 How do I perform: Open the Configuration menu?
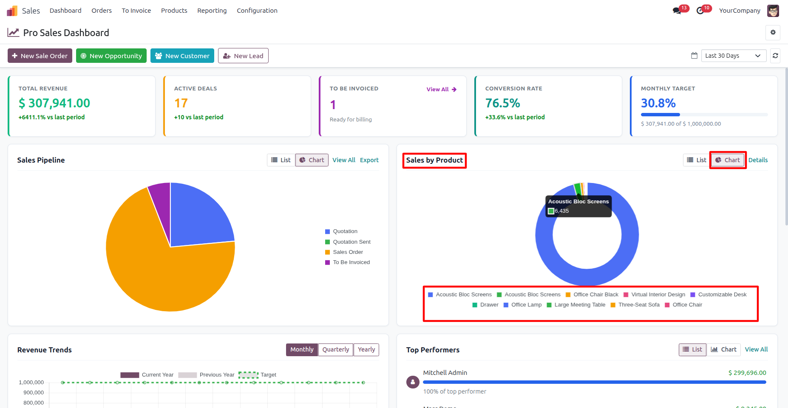click(x=257, y=11)
